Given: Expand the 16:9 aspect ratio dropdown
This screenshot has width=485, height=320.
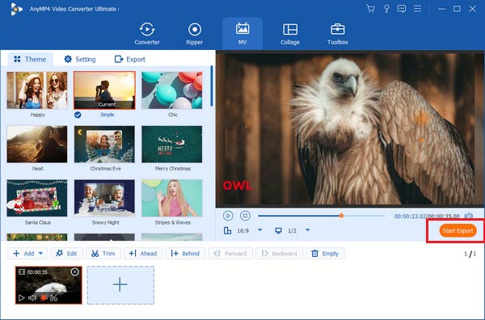Looking at the screenshot, I should 260,230.
